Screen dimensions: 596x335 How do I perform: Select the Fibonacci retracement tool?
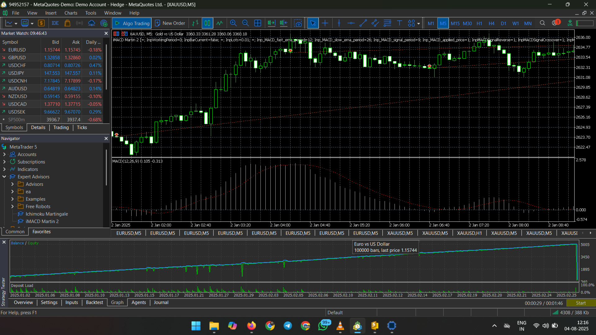click(x=387, y=23)
